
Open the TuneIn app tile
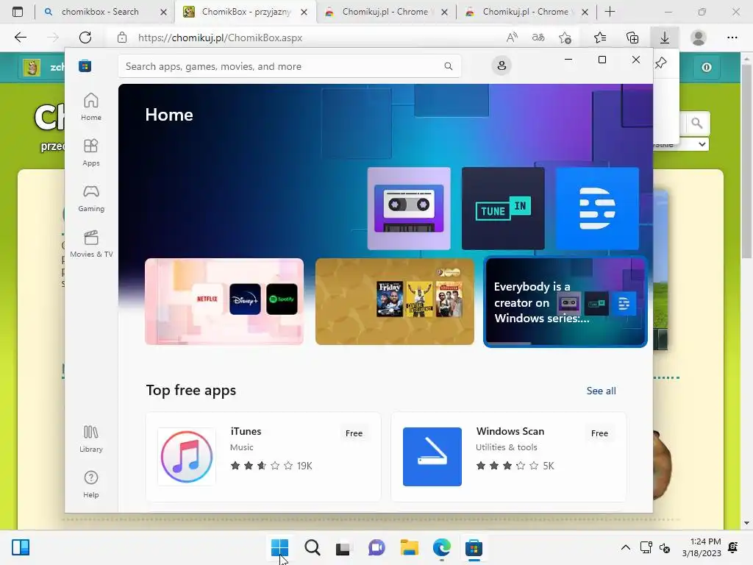pyautogui.click(x=503, y=208)
